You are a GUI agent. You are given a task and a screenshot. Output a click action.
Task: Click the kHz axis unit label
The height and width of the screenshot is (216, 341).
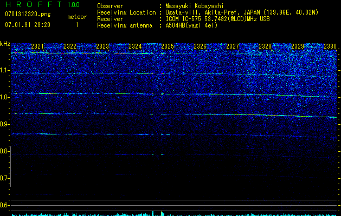[x=5, y=44]
